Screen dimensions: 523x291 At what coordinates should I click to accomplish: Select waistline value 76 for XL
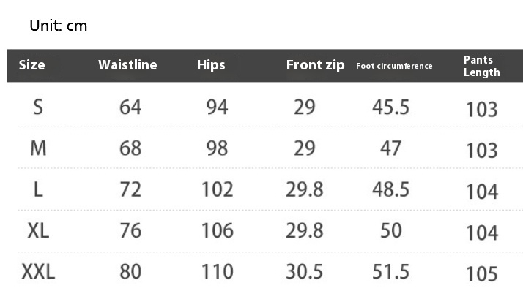point(130,230)
